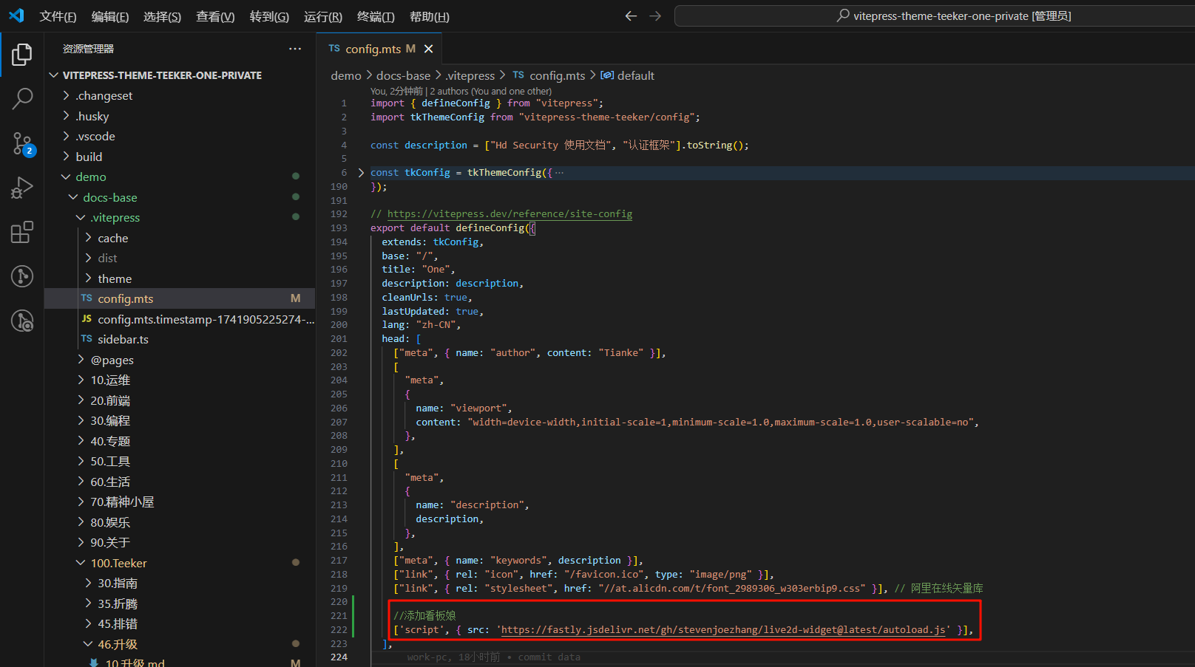The width and height of the screenshot is (1195, 667).
Task: Open the 文件(F) menu
Action: point(58,16)
